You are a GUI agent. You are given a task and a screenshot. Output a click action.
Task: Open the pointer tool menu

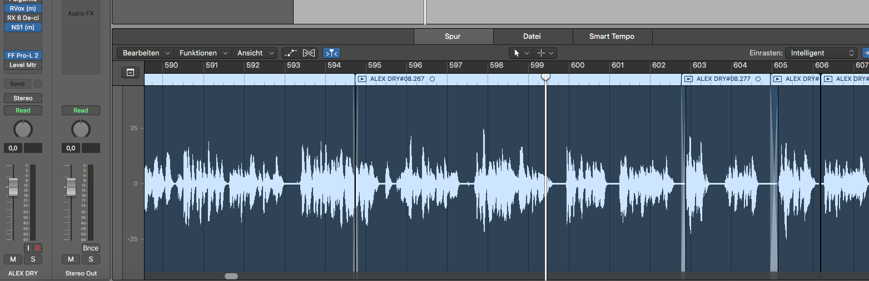521,53
